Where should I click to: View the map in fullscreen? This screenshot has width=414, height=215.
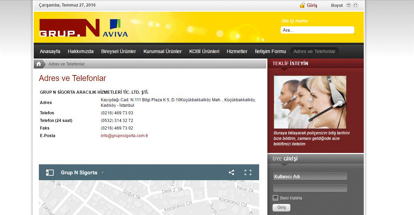click(x=248, y=172)
